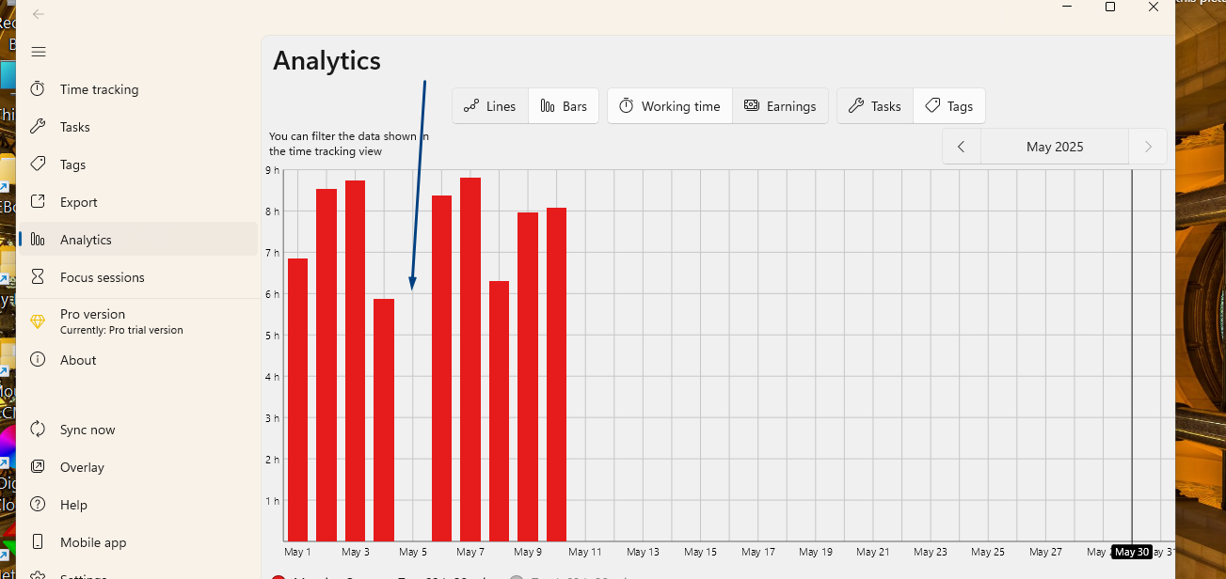Click the back arrow in title bar
Viewport: 1226px width, 579px height.
click(x=39, y=14)
